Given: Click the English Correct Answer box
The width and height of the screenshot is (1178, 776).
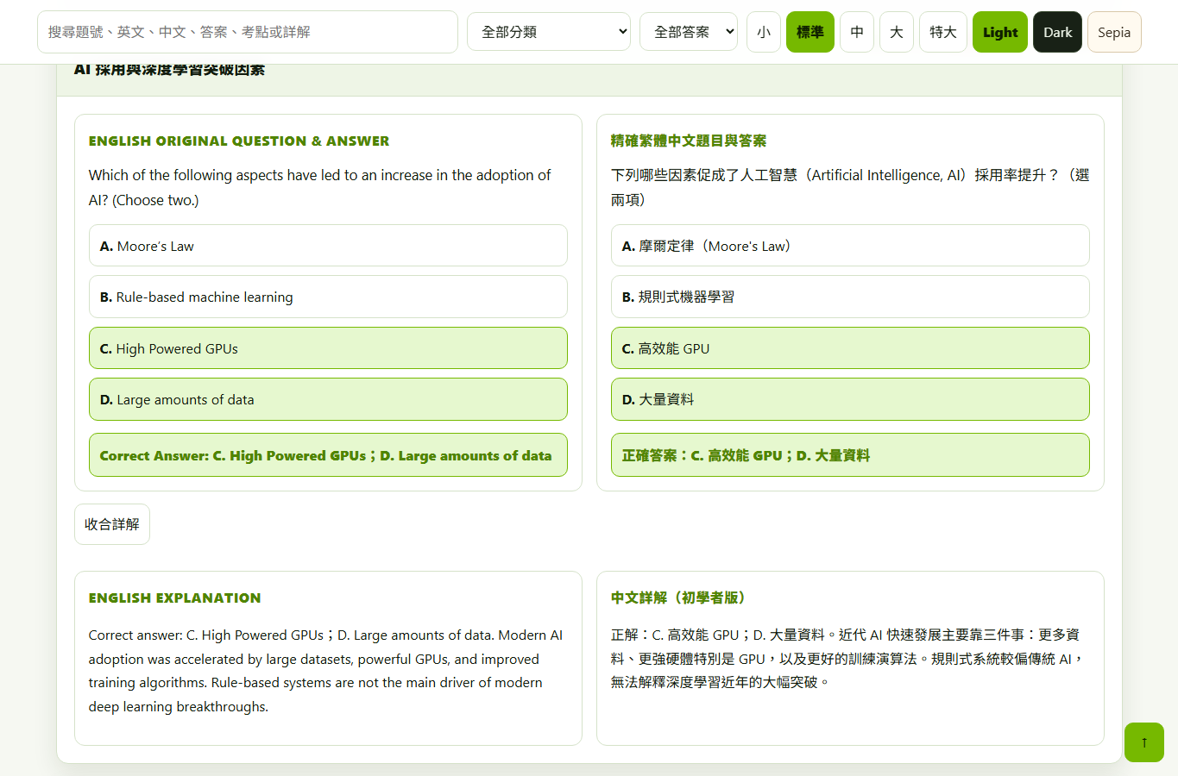Looking at the screenshot, I should (328, 455).
